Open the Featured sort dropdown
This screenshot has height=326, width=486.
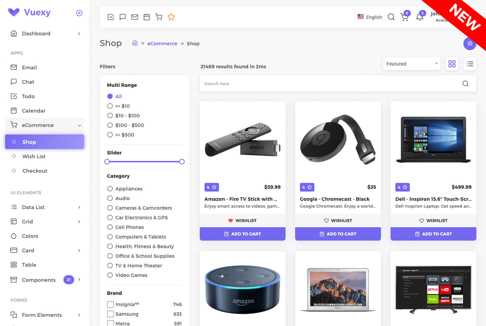(412, 64)
